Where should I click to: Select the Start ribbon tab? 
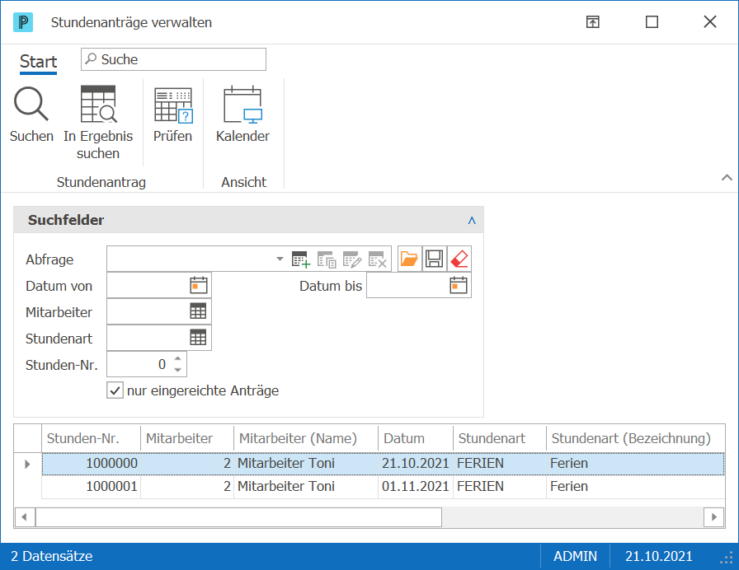(x=38, y=62)
